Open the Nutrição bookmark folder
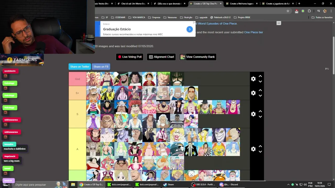 tap(186, 17)
